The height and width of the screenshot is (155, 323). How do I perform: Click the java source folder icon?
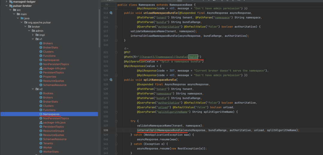[22, 18]
